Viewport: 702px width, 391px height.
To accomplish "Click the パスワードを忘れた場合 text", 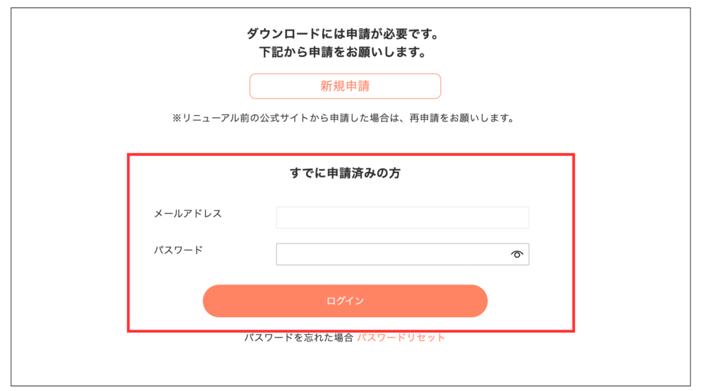I will tap(299, 338).
